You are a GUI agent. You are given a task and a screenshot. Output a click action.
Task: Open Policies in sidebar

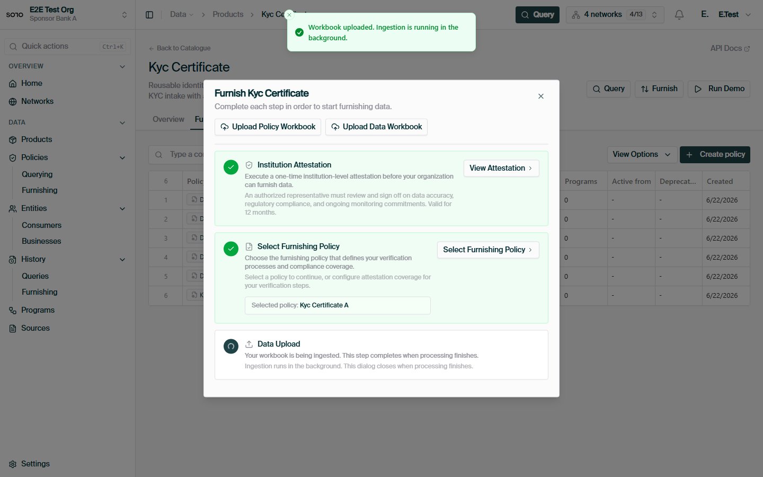click(x=34, y=157)
